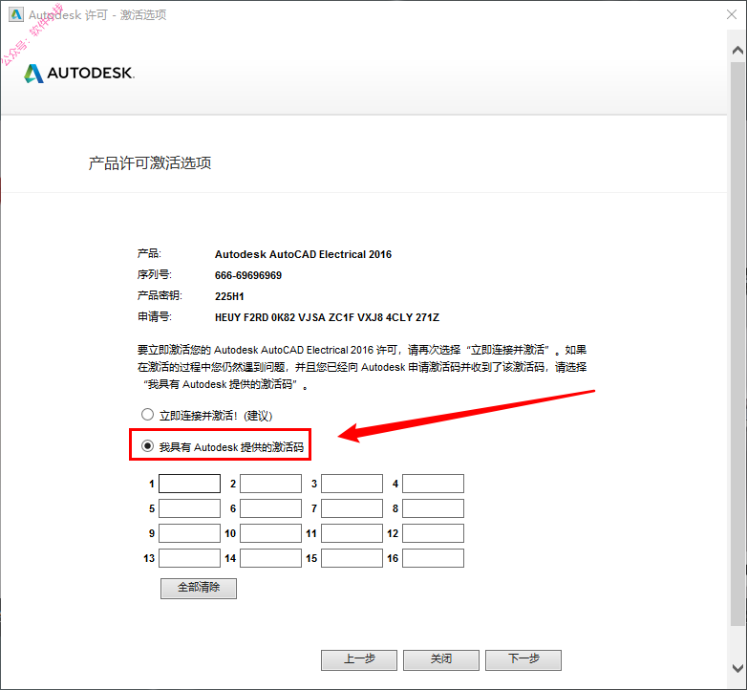The image size is (747, 690).
Task: Focus activation code field 14
Action: point(270,558)
